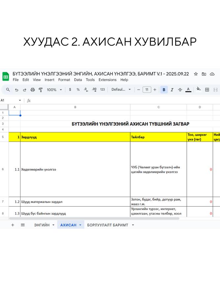
Task: Click the Шууд бус байнгын зардлууд cell
Action: (75, 212)
